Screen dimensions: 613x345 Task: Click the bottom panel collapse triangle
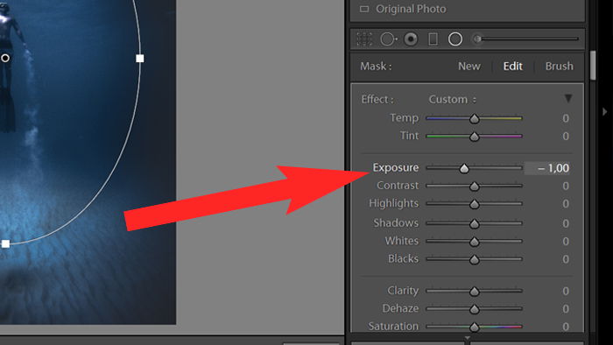click(467, 338)
